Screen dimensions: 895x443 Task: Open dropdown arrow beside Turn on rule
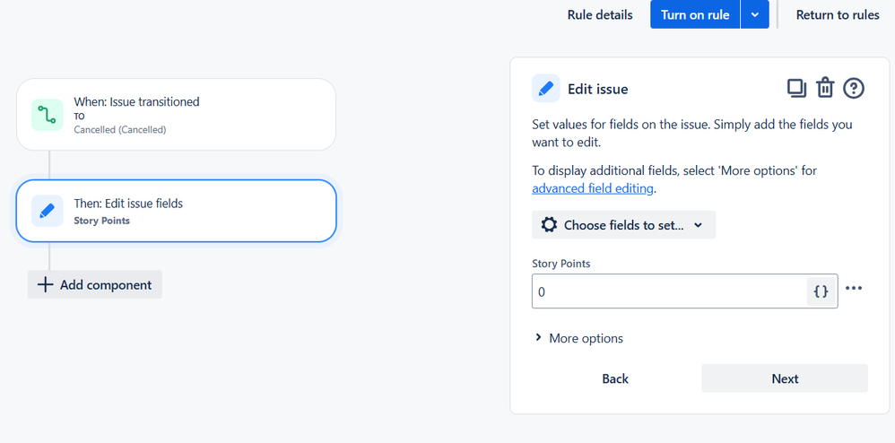pos(755,15)
